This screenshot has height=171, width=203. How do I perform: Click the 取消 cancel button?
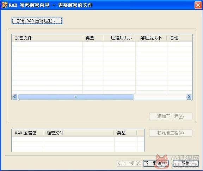pos(186,163)
